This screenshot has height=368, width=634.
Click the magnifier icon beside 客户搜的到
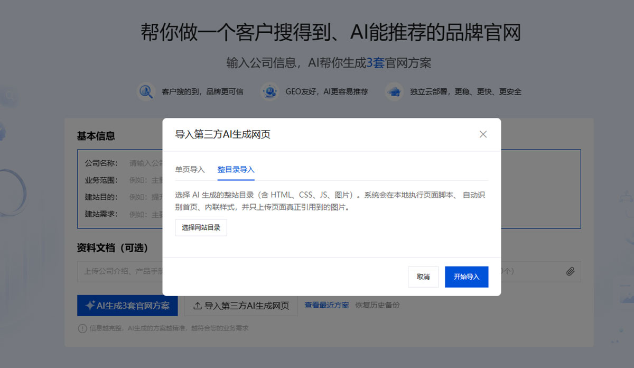(145, 91)
